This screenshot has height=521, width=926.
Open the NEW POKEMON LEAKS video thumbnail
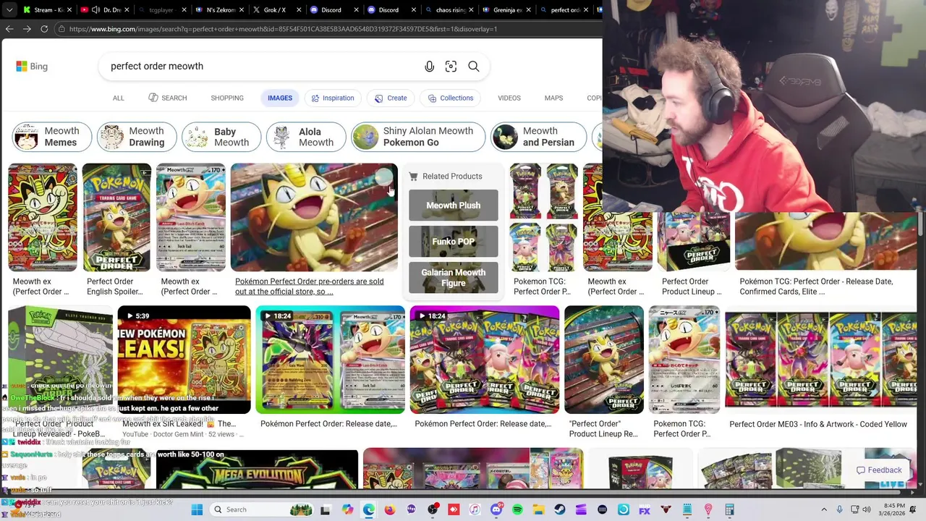point(184,360)
